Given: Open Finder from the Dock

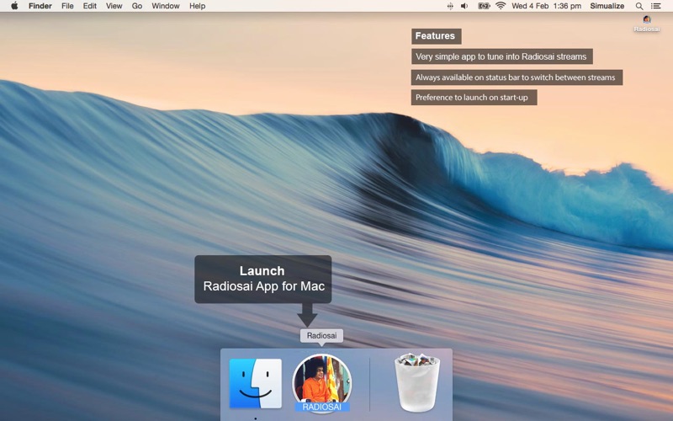Looking at the screenshot, I should tap(256, 384).
